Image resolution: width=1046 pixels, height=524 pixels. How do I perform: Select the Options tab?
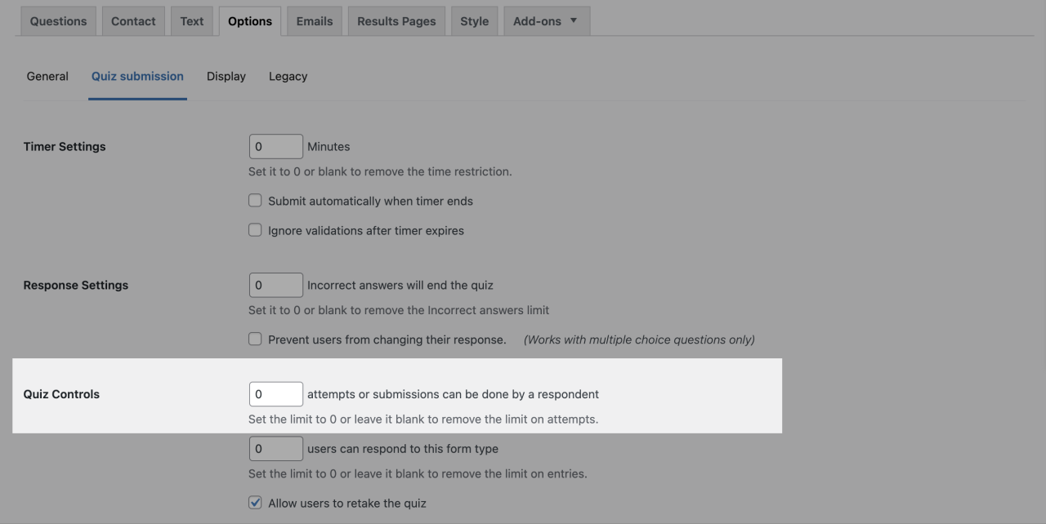[x=250, y=20]
